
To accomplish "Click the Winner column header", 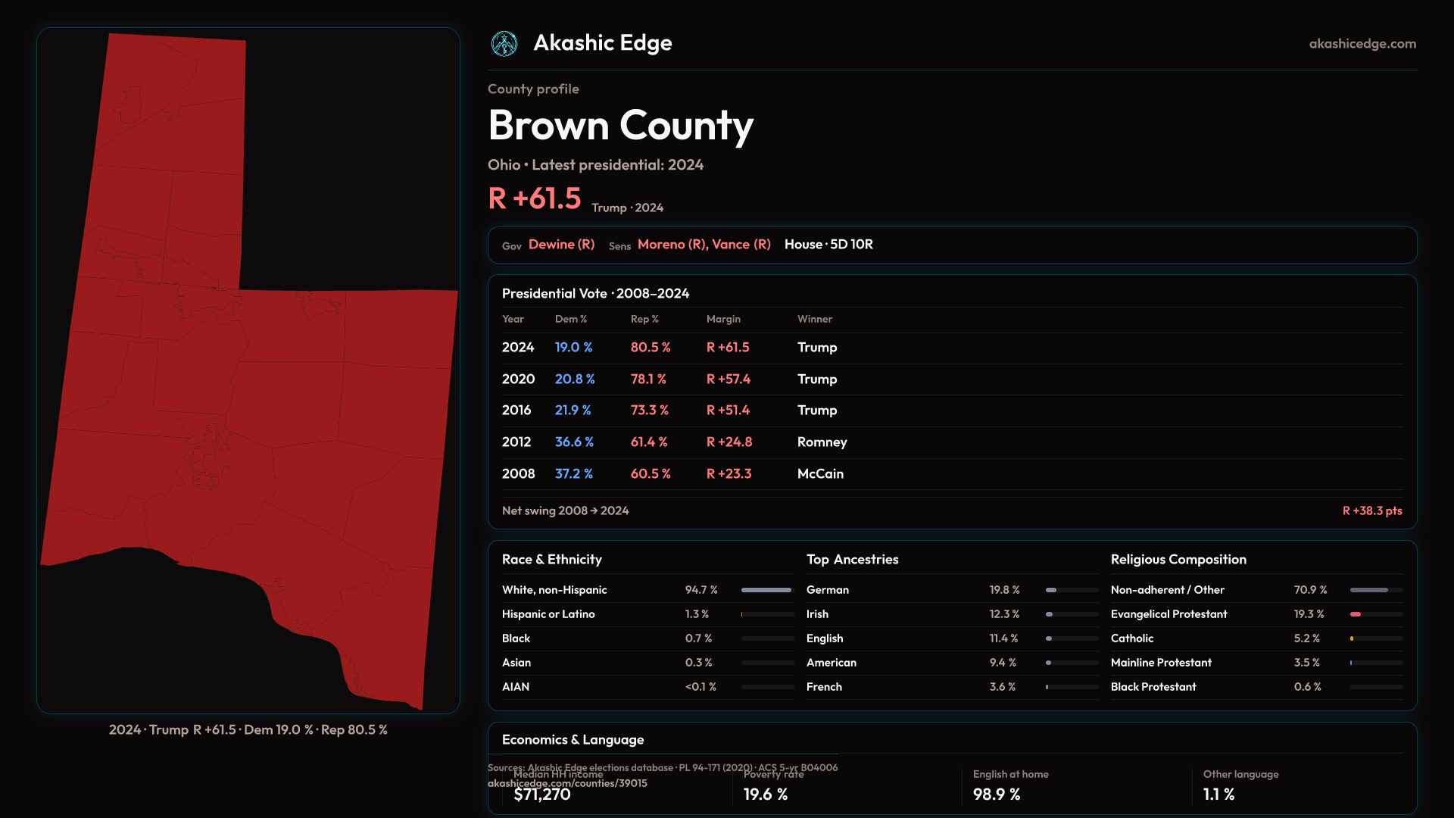I will [x=814, y=320].
